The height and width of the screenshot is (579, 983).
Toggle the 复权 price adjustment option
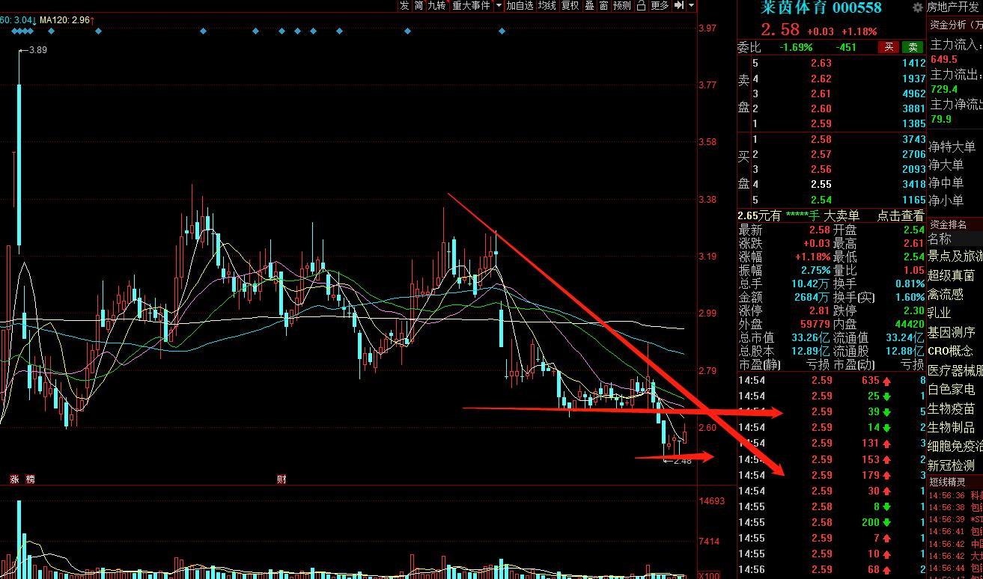click(x=570, y=5)
